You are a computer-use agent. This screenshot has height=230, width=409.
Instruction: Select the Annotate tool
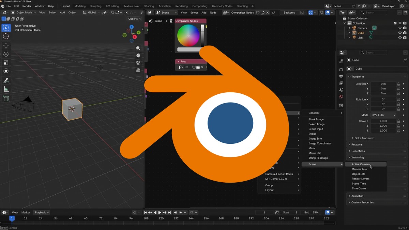(6, 81)
